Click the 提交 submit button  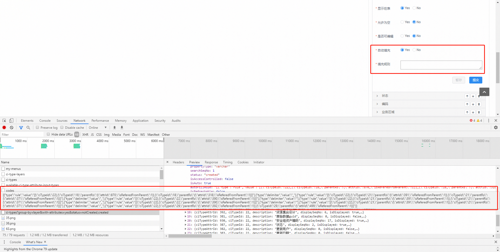pos(476,80)
